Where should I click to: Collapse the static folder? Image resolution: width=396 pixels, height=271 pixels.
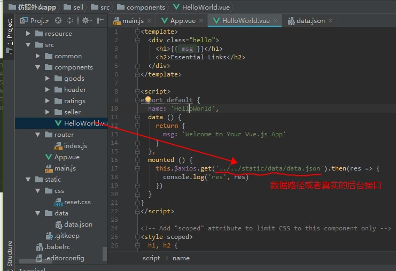pos(28,180)
